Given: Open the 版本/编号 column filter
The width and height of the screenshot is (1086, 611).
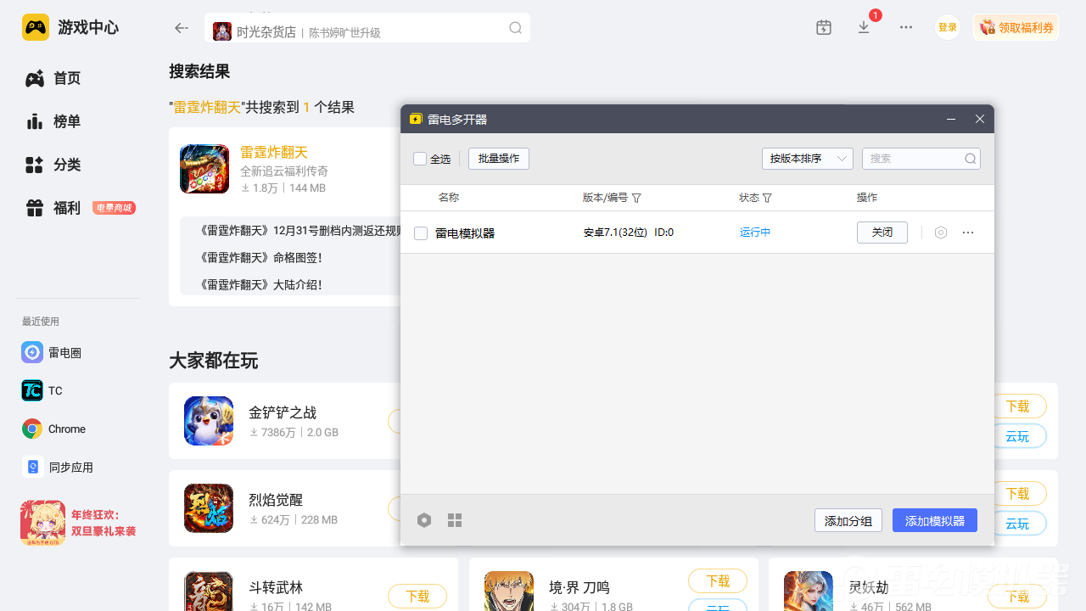Looking at the screenshot, I should click(636, 198).
